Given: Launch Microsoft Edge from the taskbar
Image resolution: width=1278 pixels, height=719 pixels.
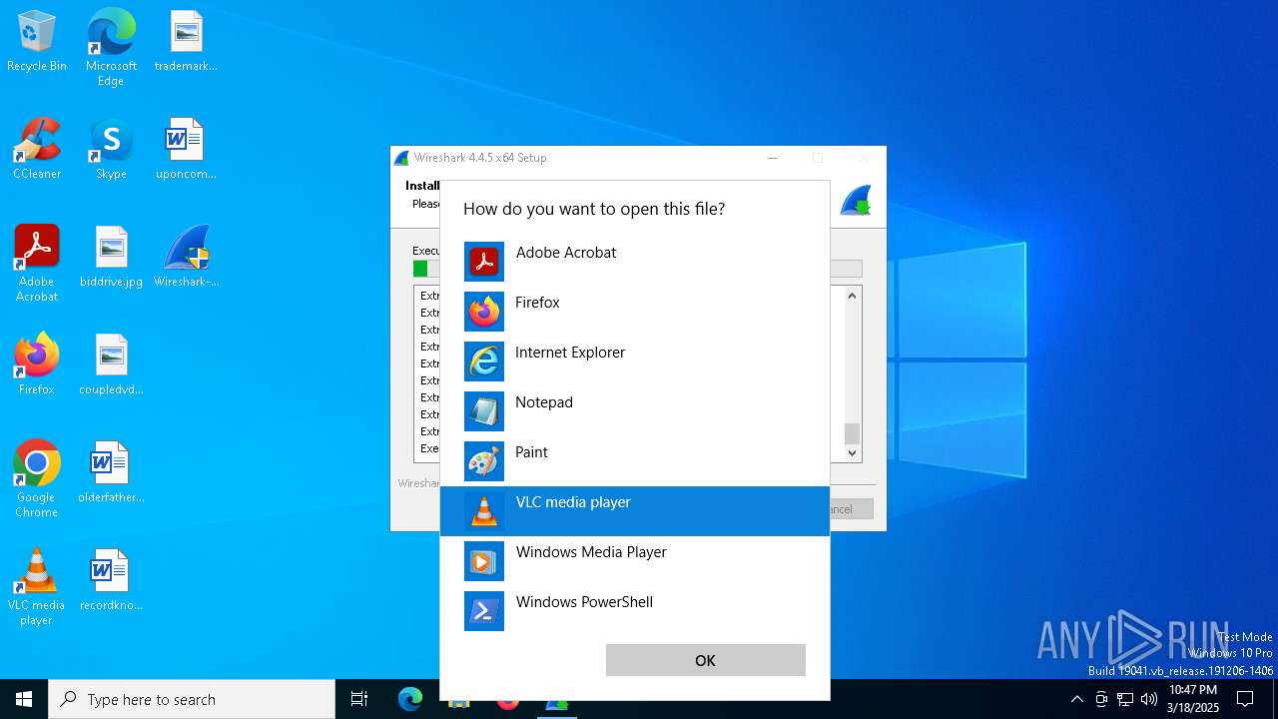Looking at the screenshot, I should click(x=410, y=699).
